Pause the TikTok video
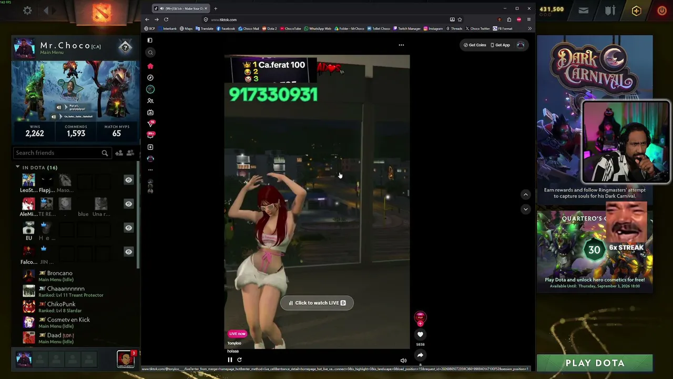Screen dimensions: 673x379 coord(230,360)
